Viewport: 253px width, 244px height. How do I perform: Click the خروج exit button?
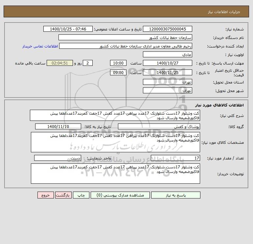point(45,195)
